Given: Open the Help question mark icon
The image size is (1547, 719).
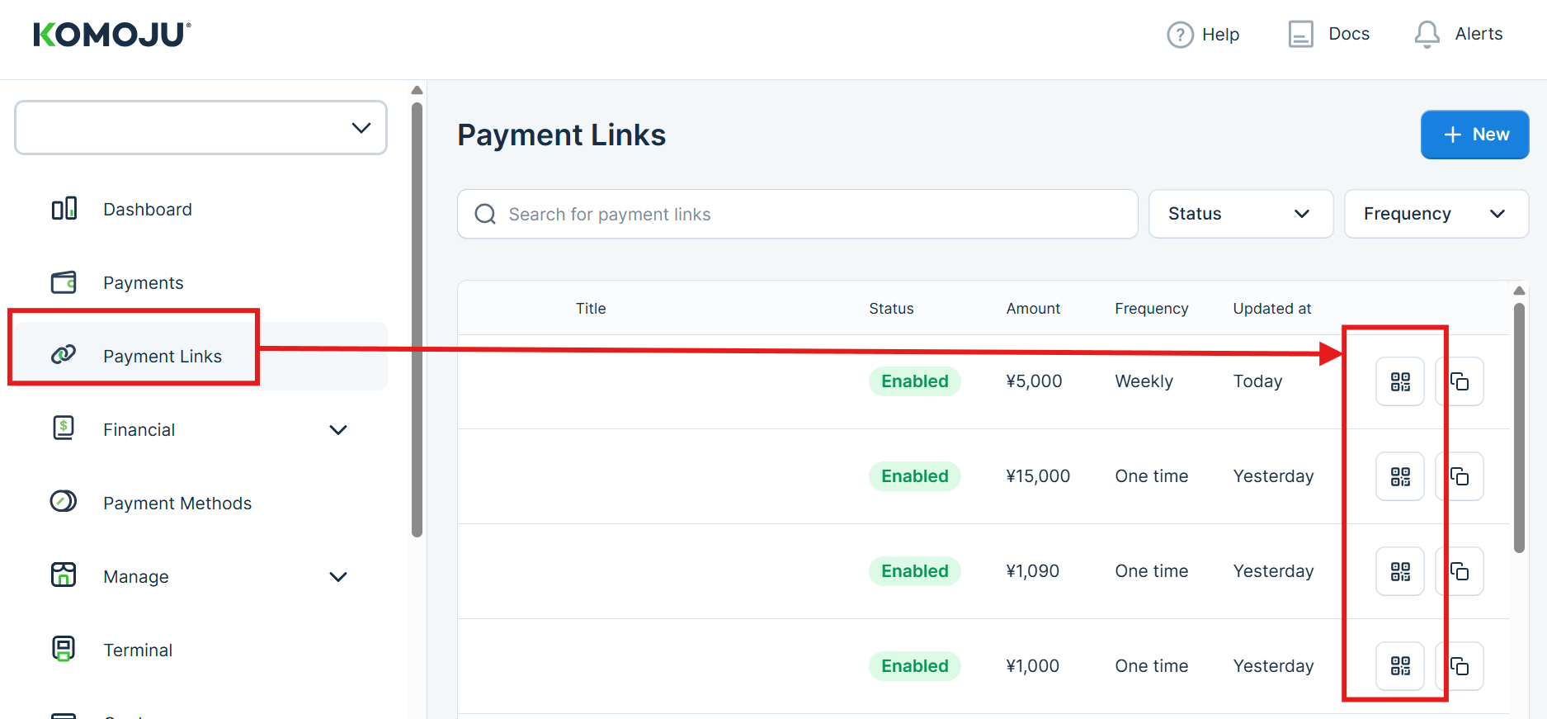Looking at the screenshot, I should coord(1180,35).
